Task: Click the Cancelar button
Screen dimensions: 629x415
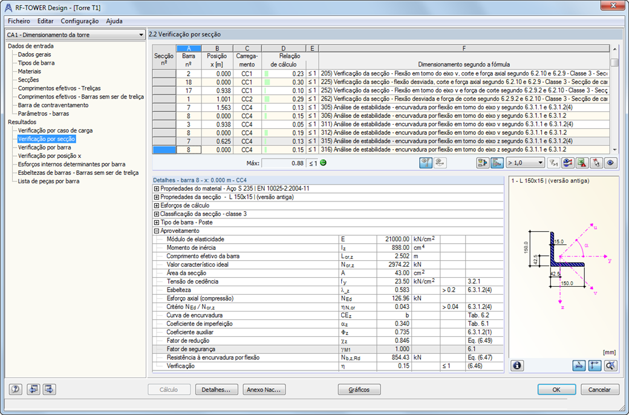Action: [x=599, y=390]
